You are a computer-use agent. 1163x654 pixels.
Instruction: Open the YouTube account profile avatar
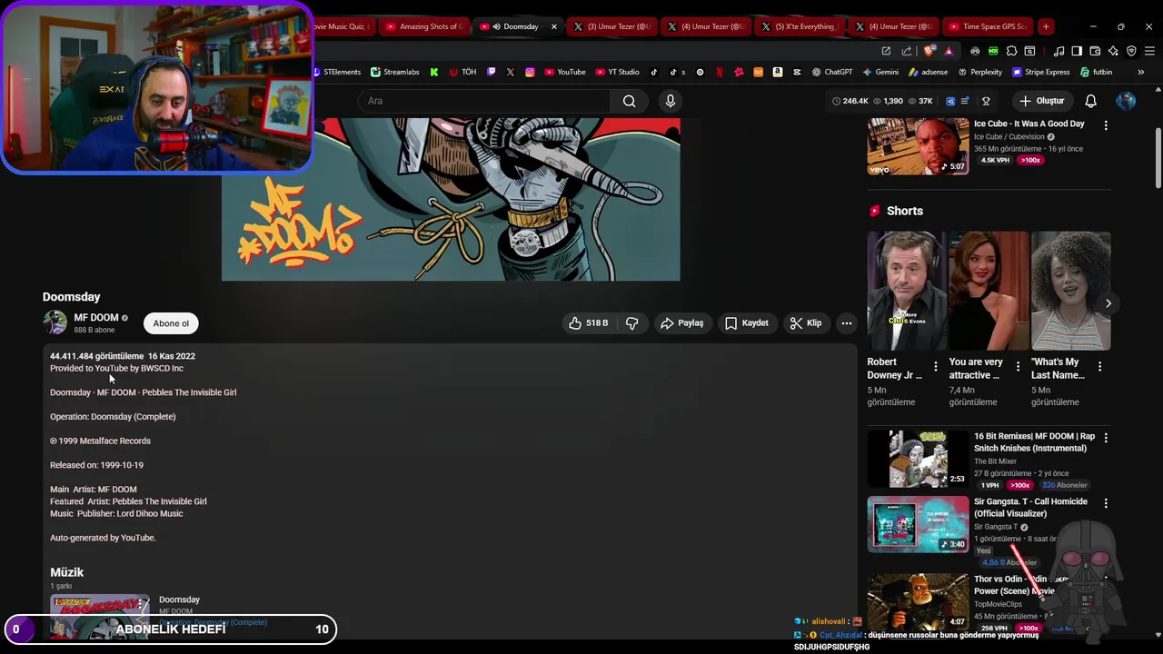pyautogui.click(x=1126, y=101)
